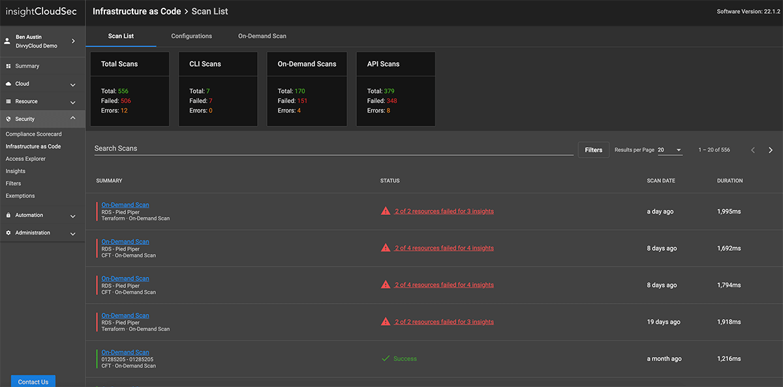Click the SUMMARY column header

[x=109, y=181]
